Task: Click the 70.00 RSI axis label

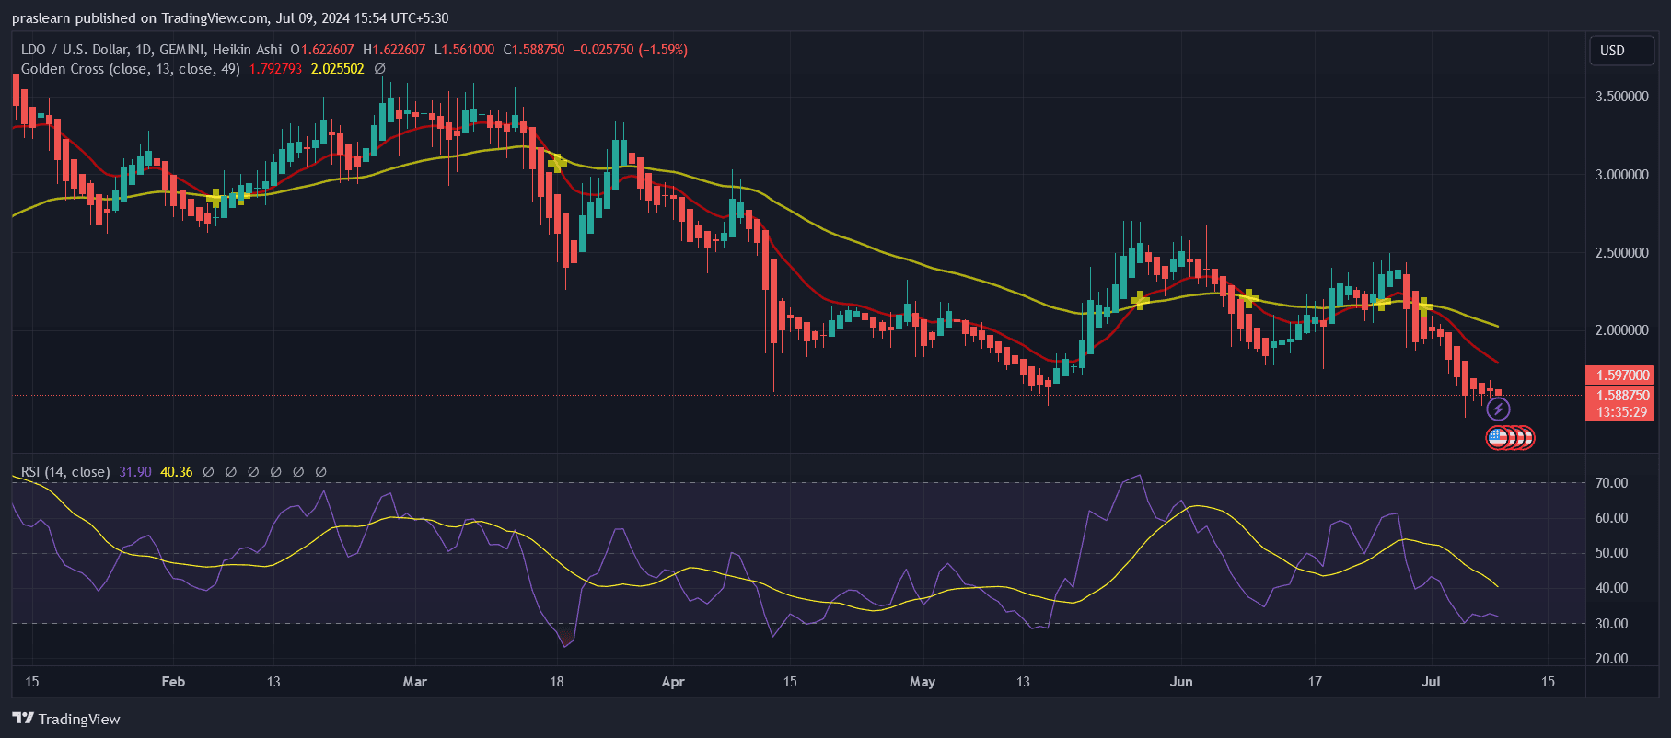Action: pos(1611,483)
